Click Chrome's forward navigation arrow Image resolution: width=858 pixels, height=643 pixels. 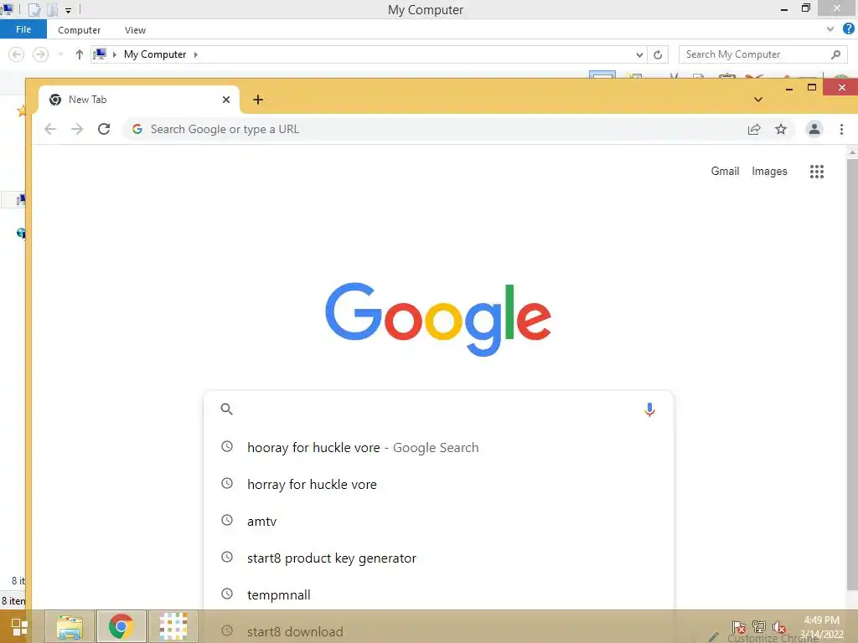tap(77, 129)
